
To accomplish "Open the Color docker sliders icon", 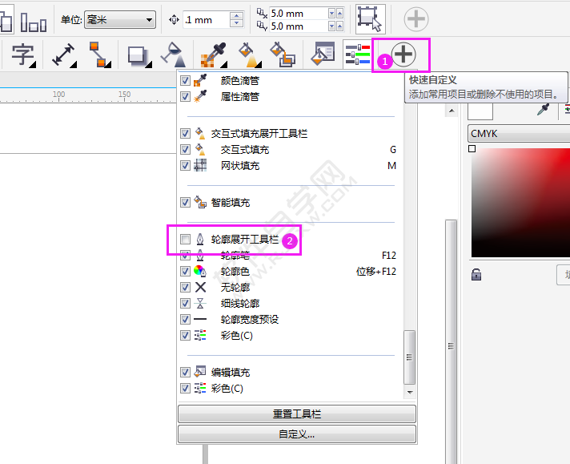I will 358,54.
